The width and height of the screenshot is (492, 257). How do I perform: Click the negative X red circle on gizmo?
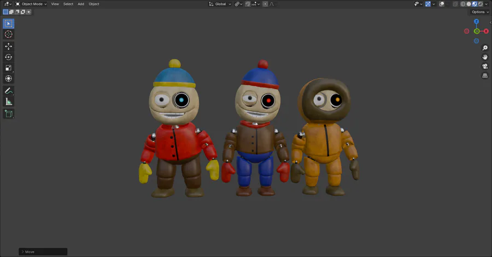tap(467, 31)
